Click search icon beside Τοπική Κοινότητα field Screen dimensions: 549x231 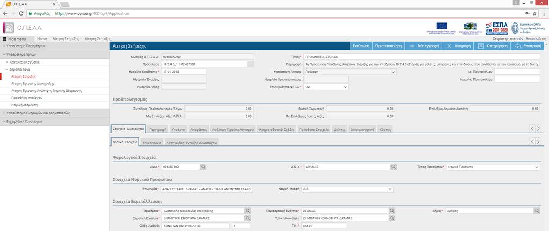click(392, 218)
